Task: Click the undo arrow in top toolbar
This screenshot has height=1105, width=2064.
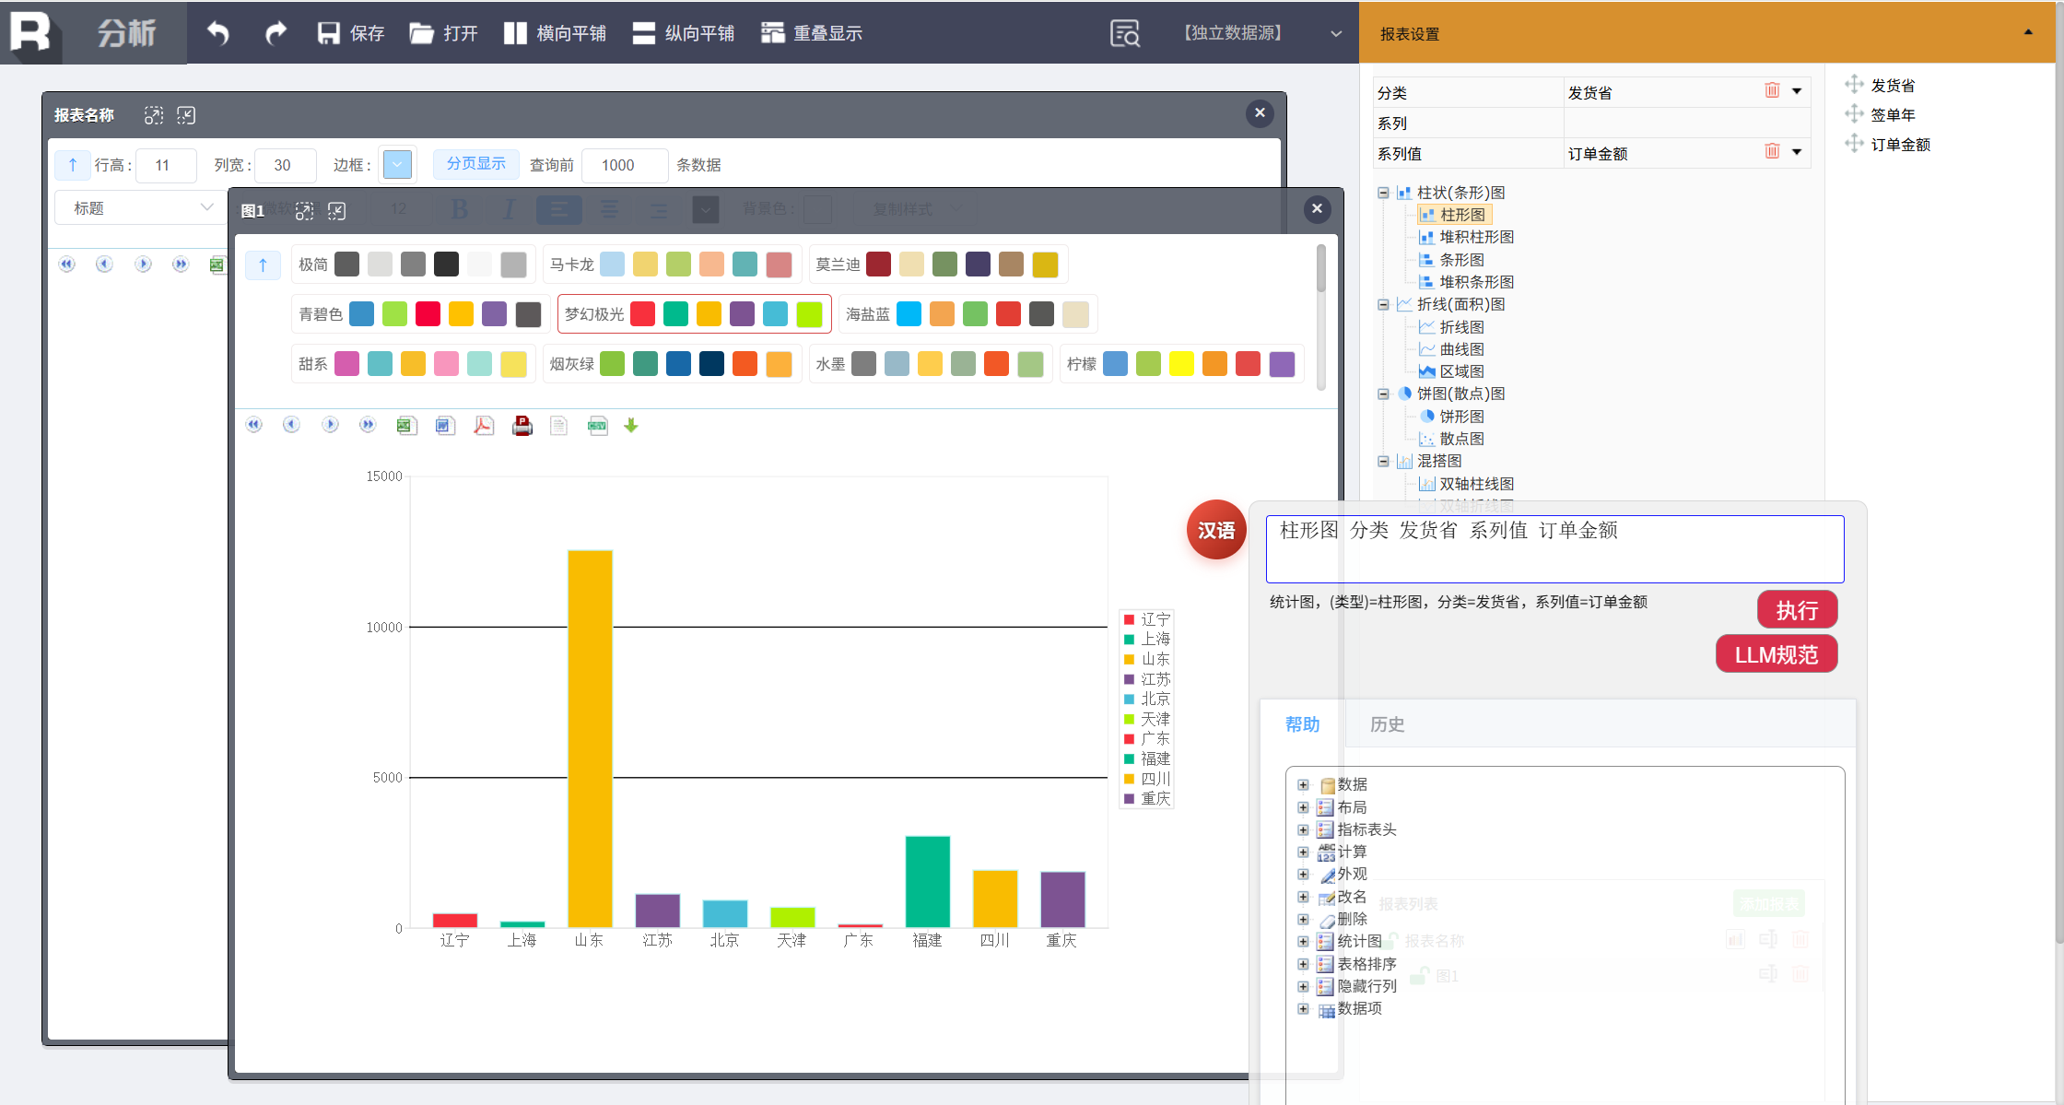Action: [217, 33]
